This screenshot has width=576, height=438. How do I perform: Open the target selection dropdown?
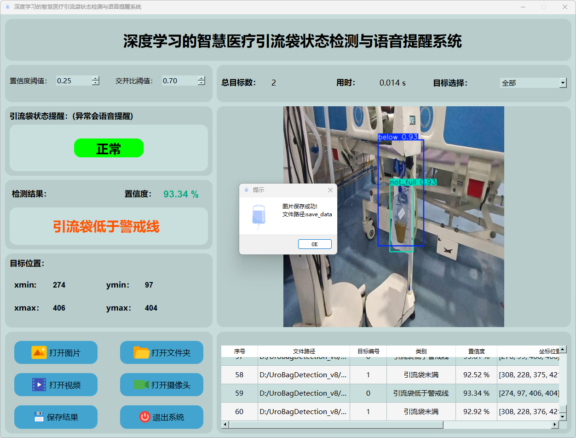coord(563,83)
